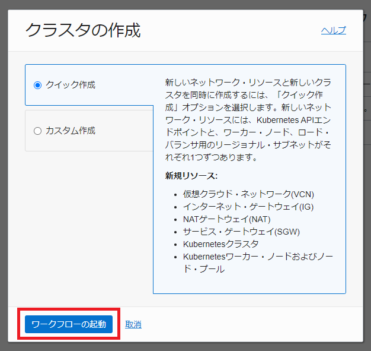Click the クラスタの作成 dialog title
This screenshot has height=351, width=371.
(x=83, y=30)
